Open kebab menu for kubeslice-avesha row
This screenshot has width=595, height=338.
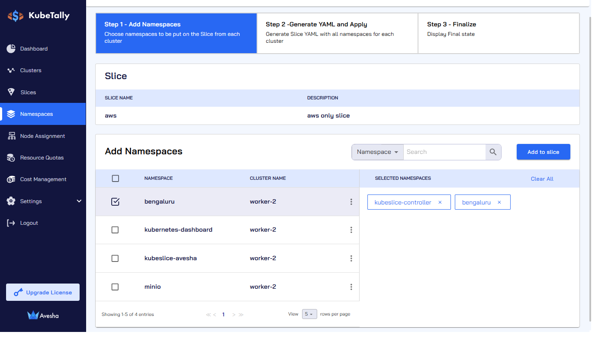pyautogui.click(x=351, y=258)
